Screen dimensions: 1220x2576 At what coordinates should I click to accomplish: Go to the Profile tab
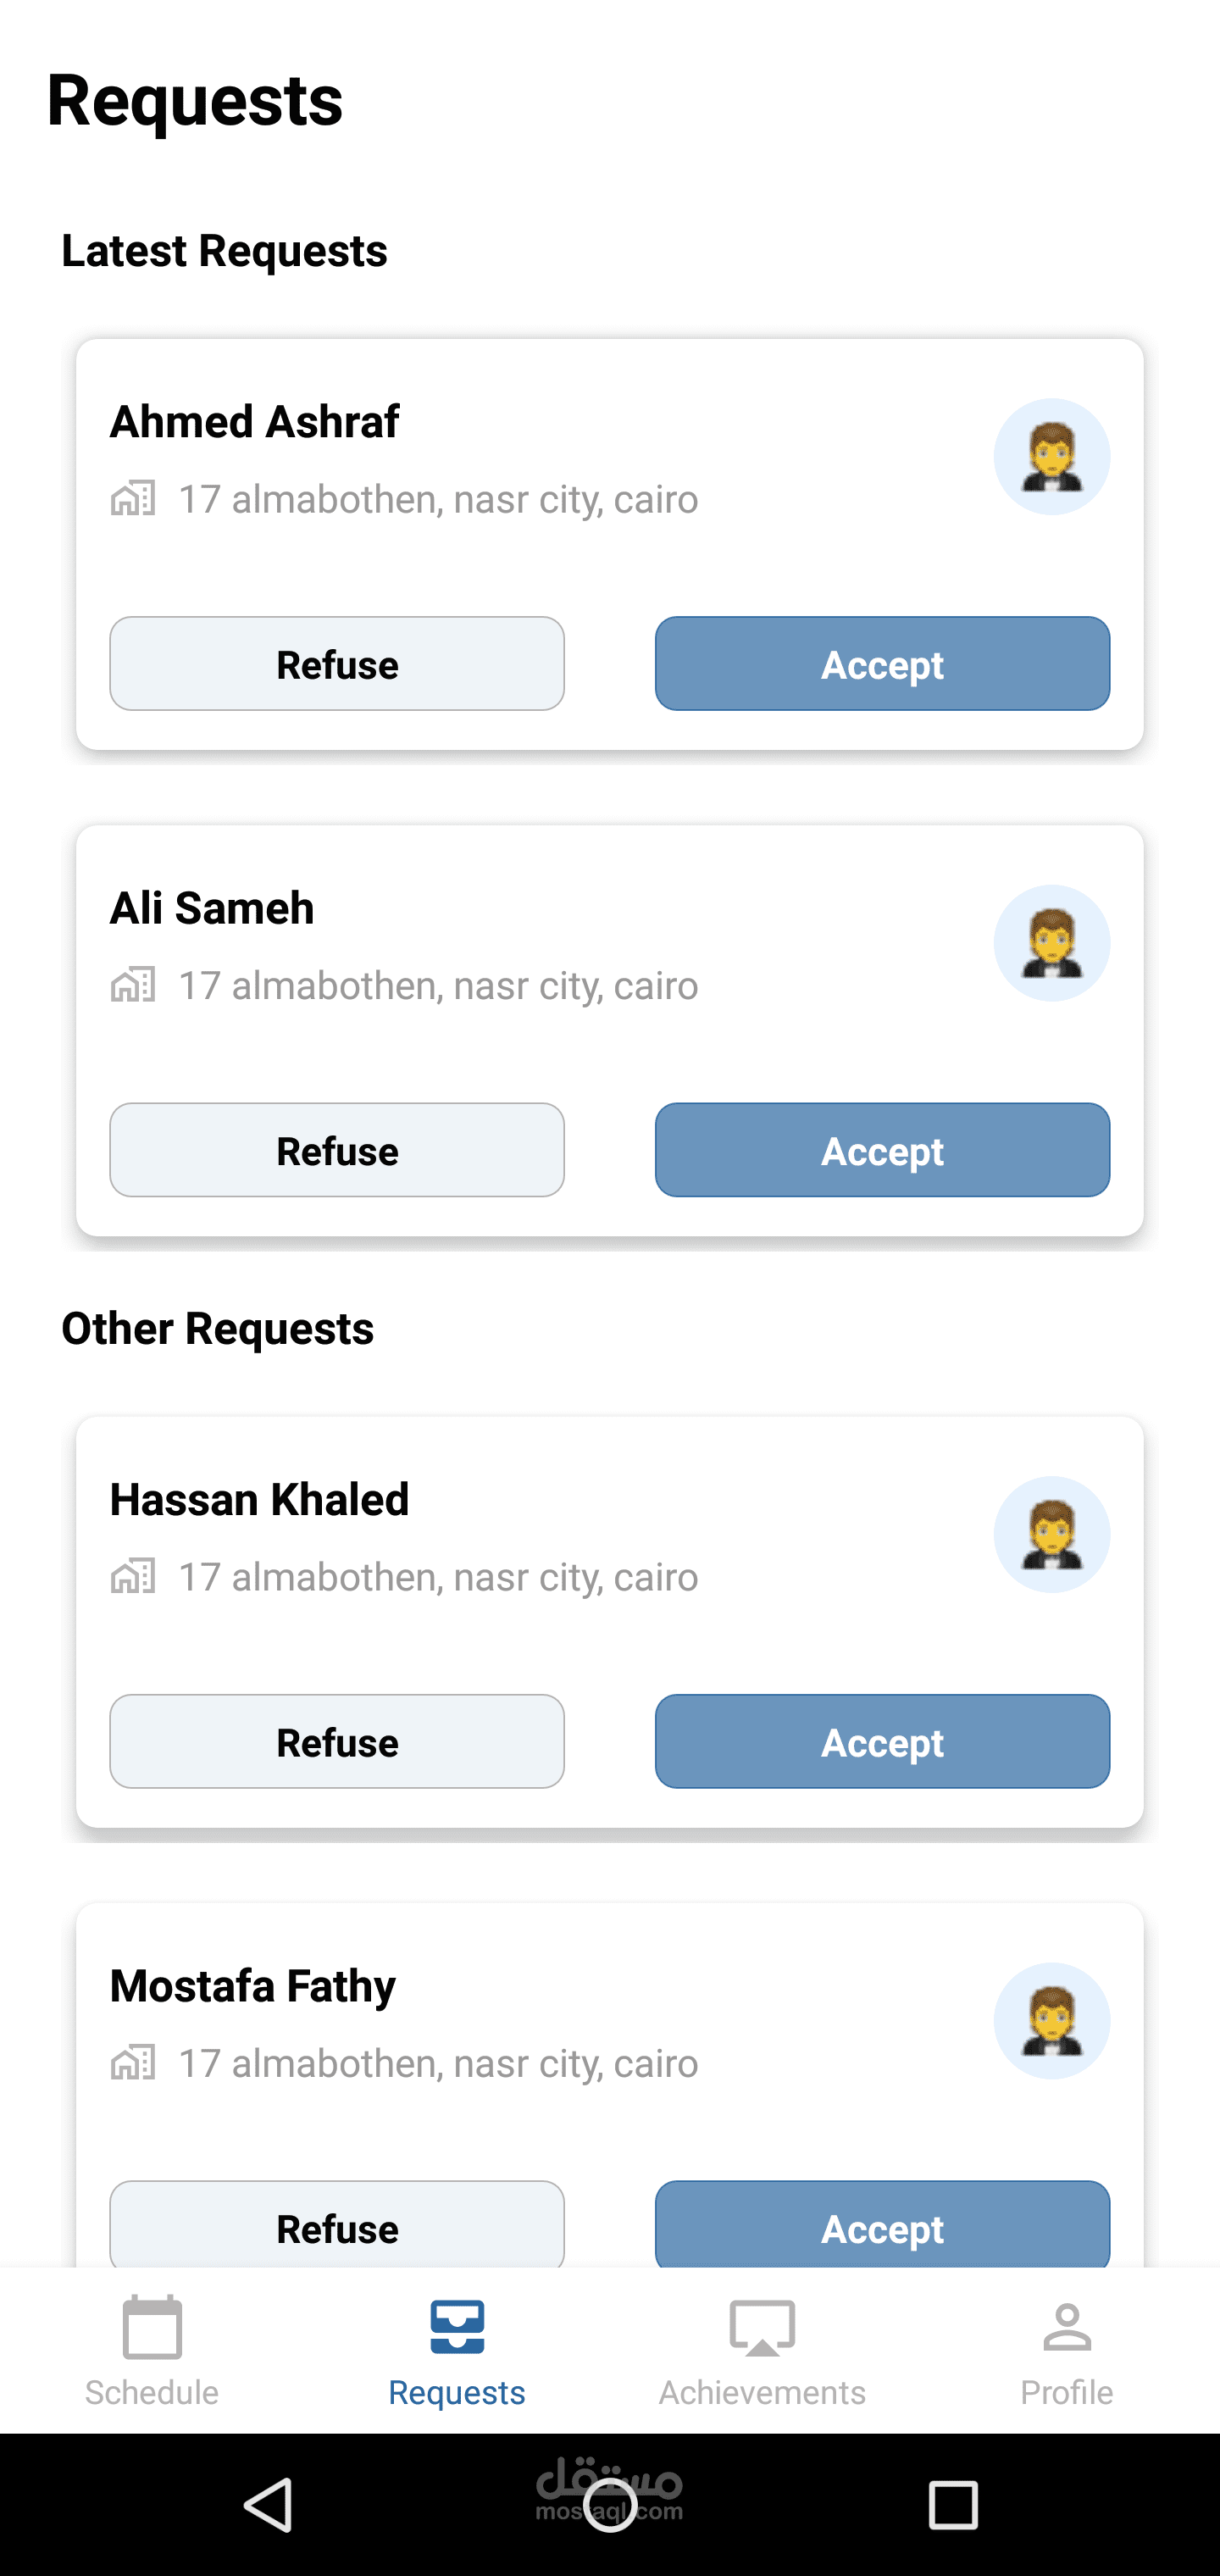(x=1066, y=2350)
